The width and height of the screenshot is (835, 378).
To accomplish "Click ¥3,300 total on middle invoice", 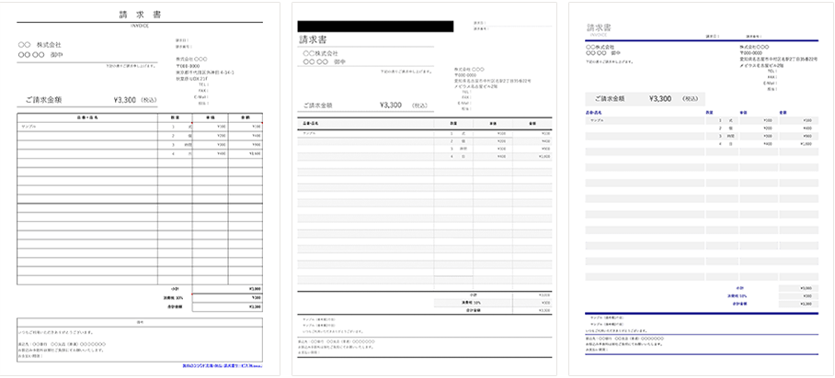I will [x=390, y=105].
